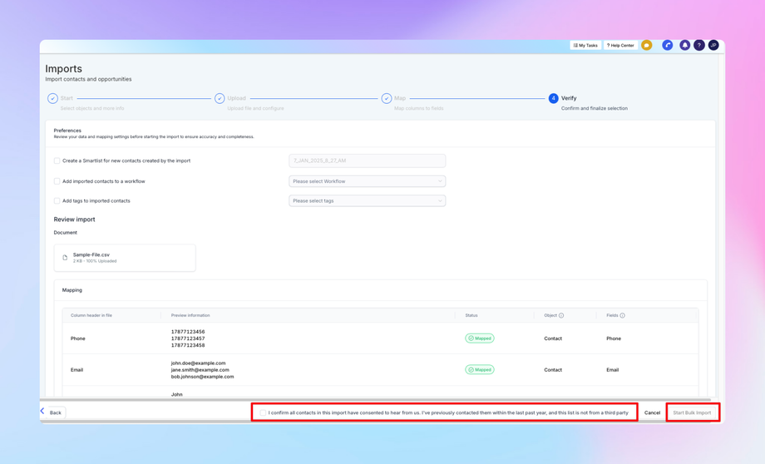Screen dimensions: 765x464
Task: Open the Help Center button
Action: pos(620,46)
